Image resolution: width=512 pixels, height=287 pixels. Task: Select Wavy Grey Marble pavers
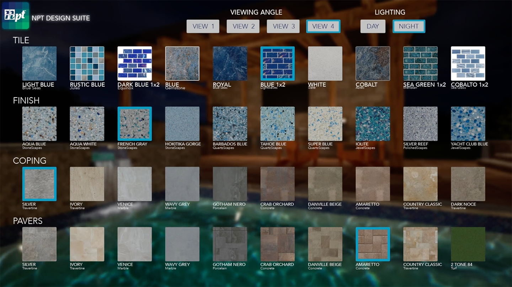pos(182,244)
